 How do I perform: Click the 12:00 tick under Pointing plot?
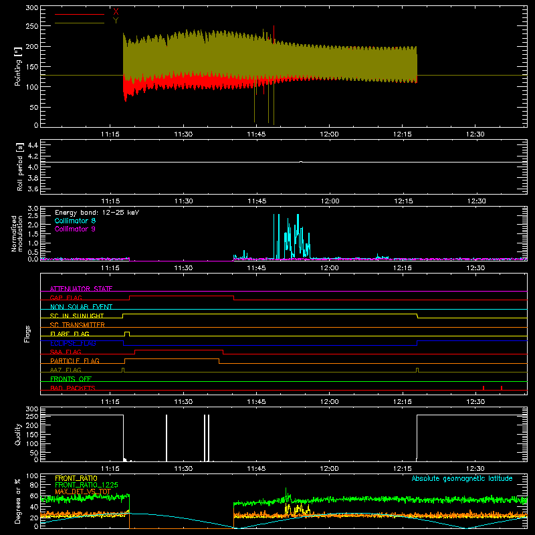[329, 134]
